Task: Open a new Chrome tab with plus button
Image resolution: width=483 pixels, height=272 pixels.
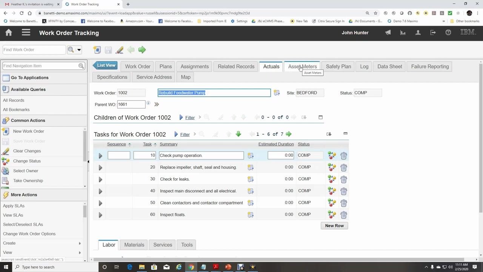Action: tap(128, 4)
